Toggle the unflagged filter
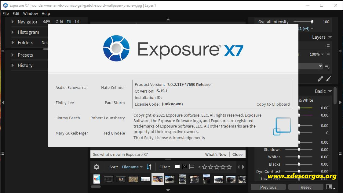 [x=192, y=167]
